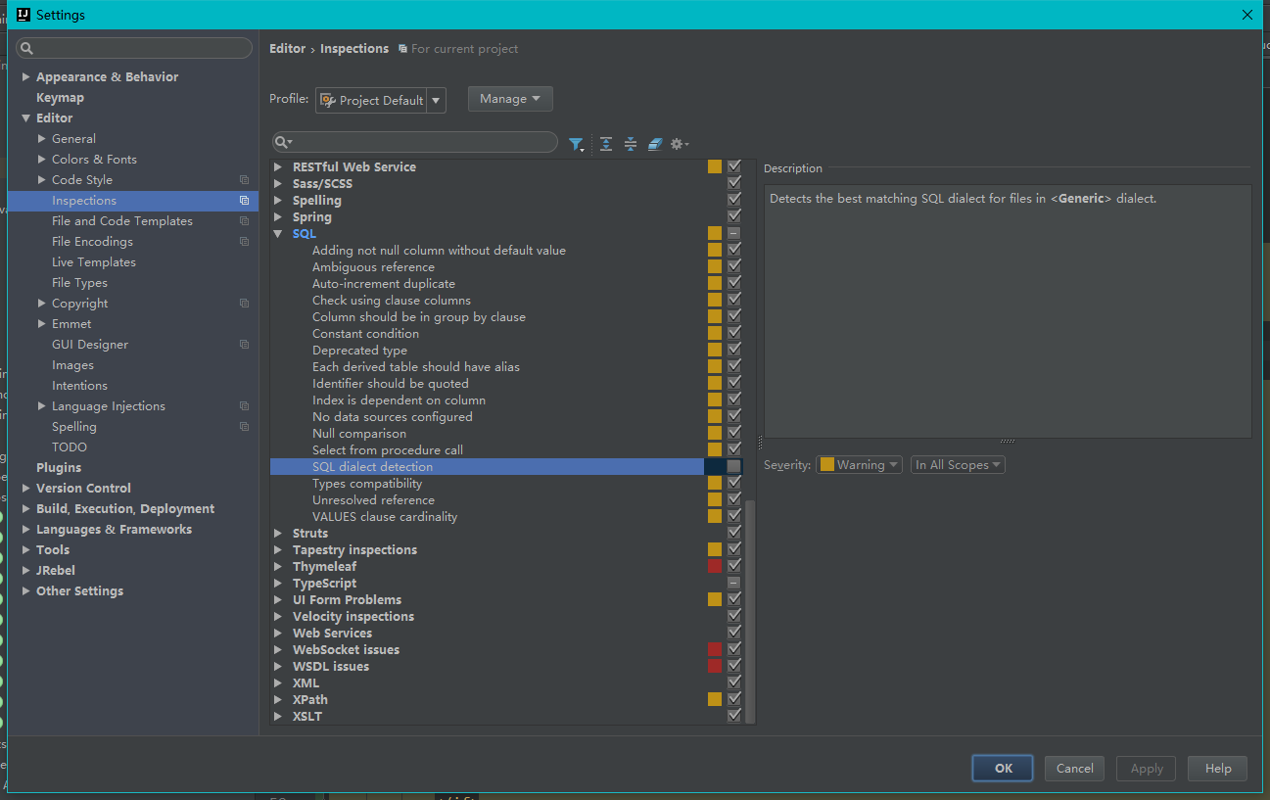Disable the Constant condition inspection checkbox
This screenshot has width=1270, height=800.
click(734, 334)
